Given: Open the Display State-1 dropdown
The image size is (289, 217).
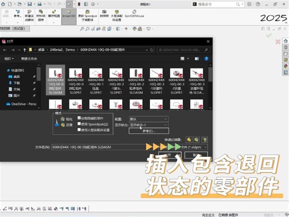Looking at the screenshot, I should coord(148,125).
